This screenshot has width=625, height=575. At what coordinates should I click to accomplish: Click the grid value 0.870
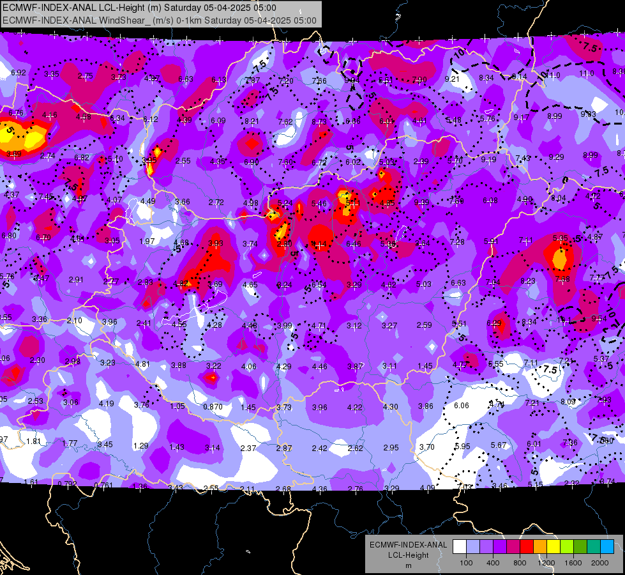[x=213, y=407]
